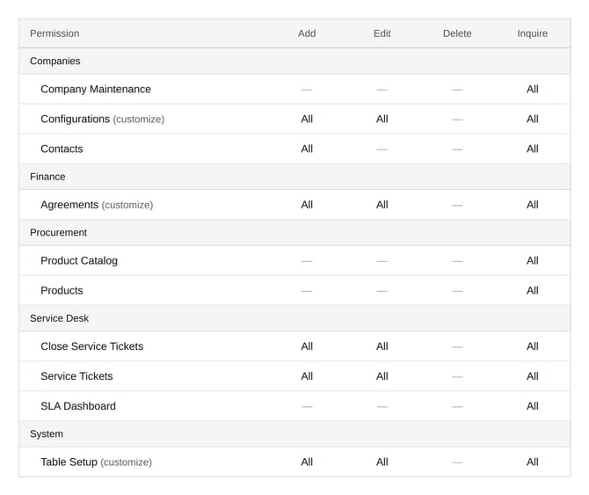Screen dimensions: 589x495
Task: Click Table Setup Inquire value All
Action: coord(532,462)
